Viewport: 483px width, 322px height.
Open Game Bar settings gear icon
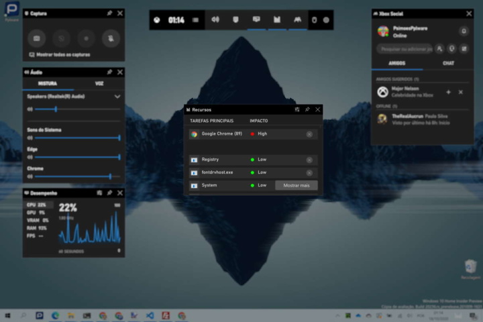[326, 20]
